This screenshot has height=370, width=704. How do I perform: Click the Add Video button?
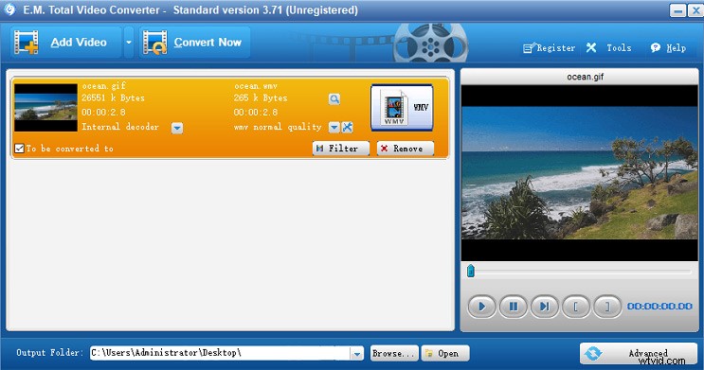(x=66, y=43)
